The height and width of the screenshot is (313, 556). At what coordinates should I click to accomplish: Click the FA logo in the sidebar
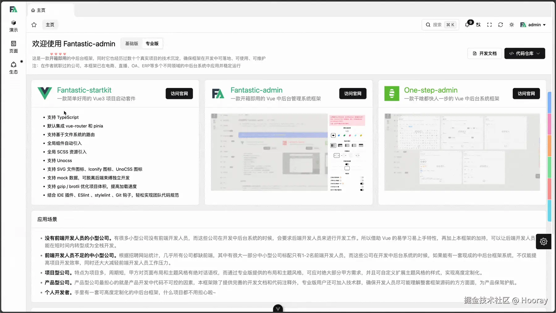click(x=14, y=9)
